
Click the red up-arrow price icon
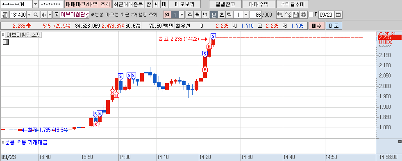[x=28, y=26]
